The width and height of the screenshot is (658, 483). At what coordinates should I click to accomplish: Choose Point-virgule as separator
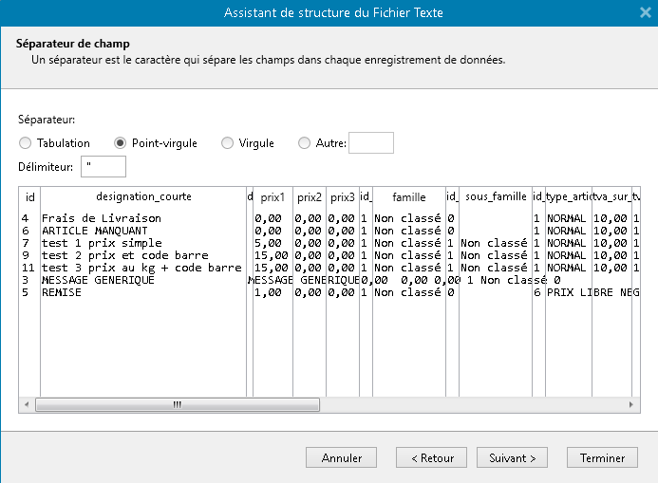coord(121,143)
